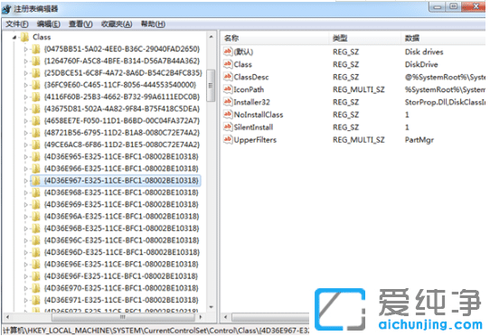Viewport: 490px width, 336px height.
Task: Click the Installer32 value string icon
Action: coord(228,101)
